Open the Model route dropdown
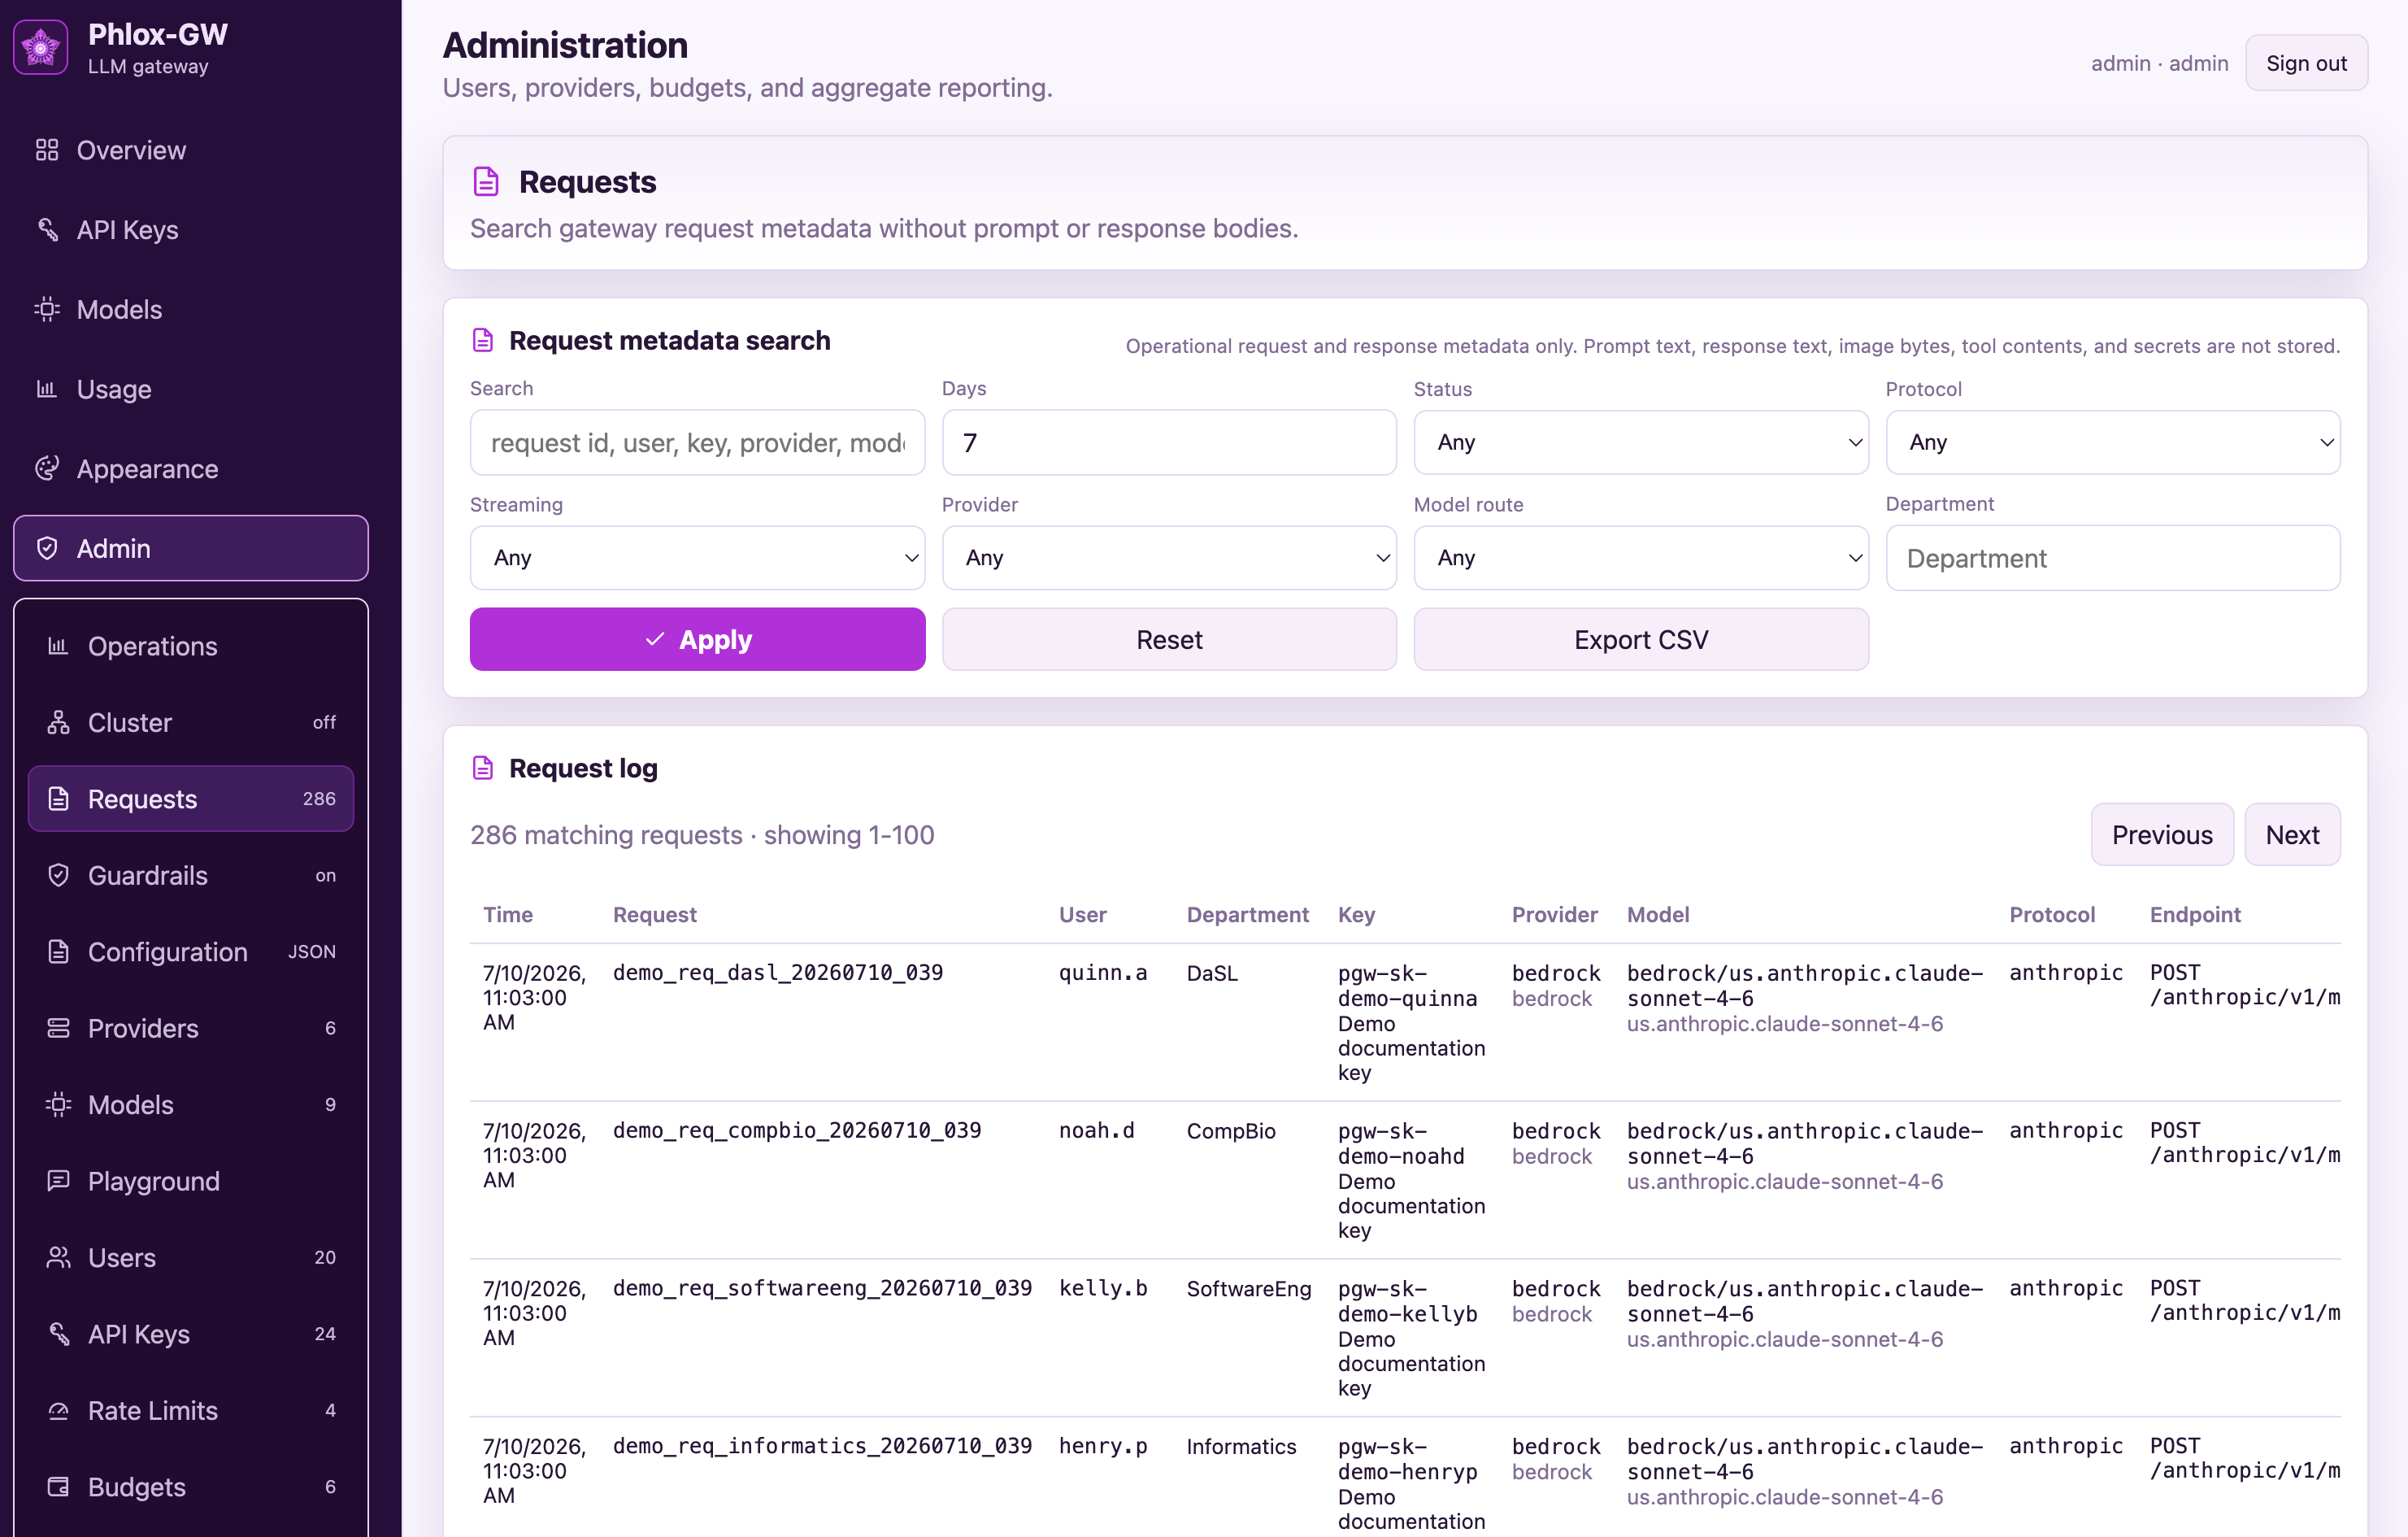 [1641, 558]
